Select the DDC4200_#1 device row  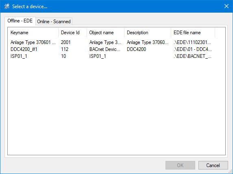[x=113, y=49]
